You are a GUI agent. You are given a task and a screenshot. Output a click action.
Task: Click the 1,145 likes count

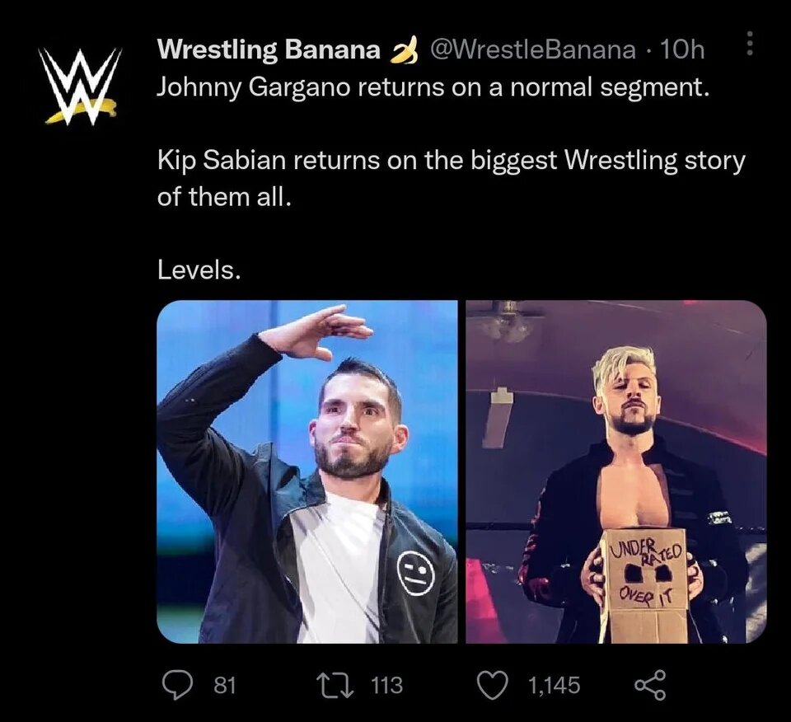pyautogui.click(x=554, y=684)
